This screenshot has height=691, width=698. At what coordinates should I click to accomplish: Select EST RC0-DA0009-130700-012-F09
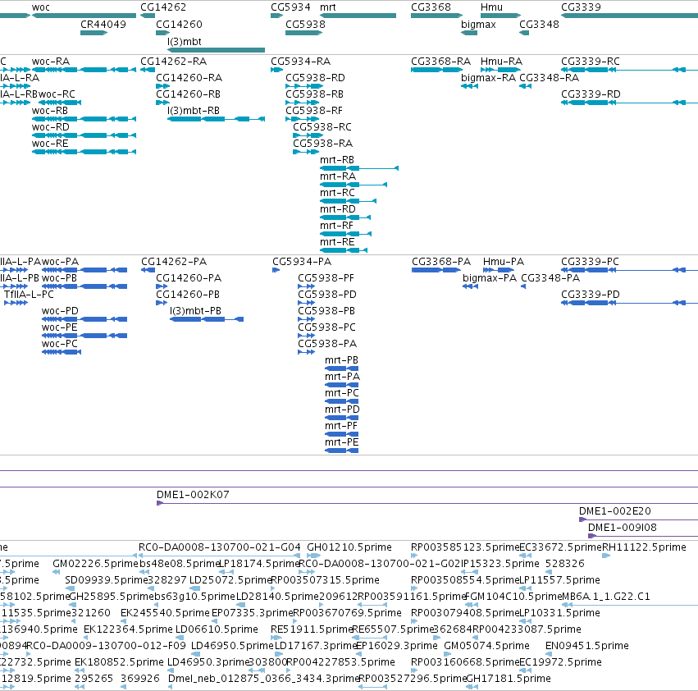[x=106, y=646]
